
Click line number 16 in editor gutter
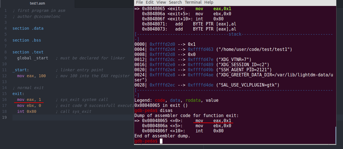[5, 100]
